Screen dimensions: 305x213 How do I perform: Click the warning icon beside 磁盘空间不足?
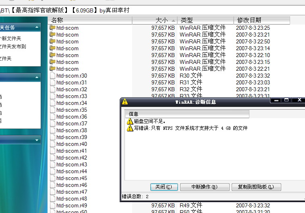(130, 121)
